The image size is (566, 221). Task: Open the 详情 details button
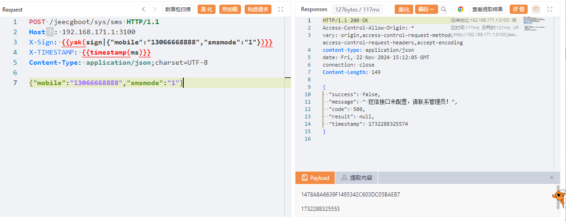(518, 9)
